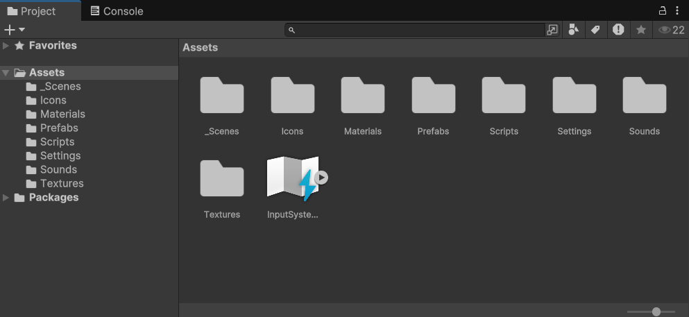Select the _Scenes folder icon in grid
689x317 pixels.
tap(222, 95)
